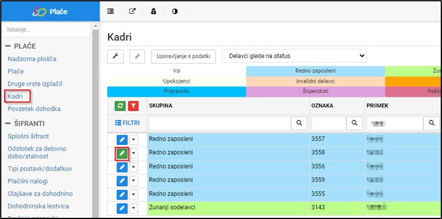Click the OZNAKA filter input field
The width and height of the screenshot is (442, 219).
coord(329,123)
